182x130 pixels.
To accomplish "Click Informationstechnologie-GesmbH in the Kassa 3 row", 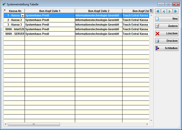I will pos(97,25).
